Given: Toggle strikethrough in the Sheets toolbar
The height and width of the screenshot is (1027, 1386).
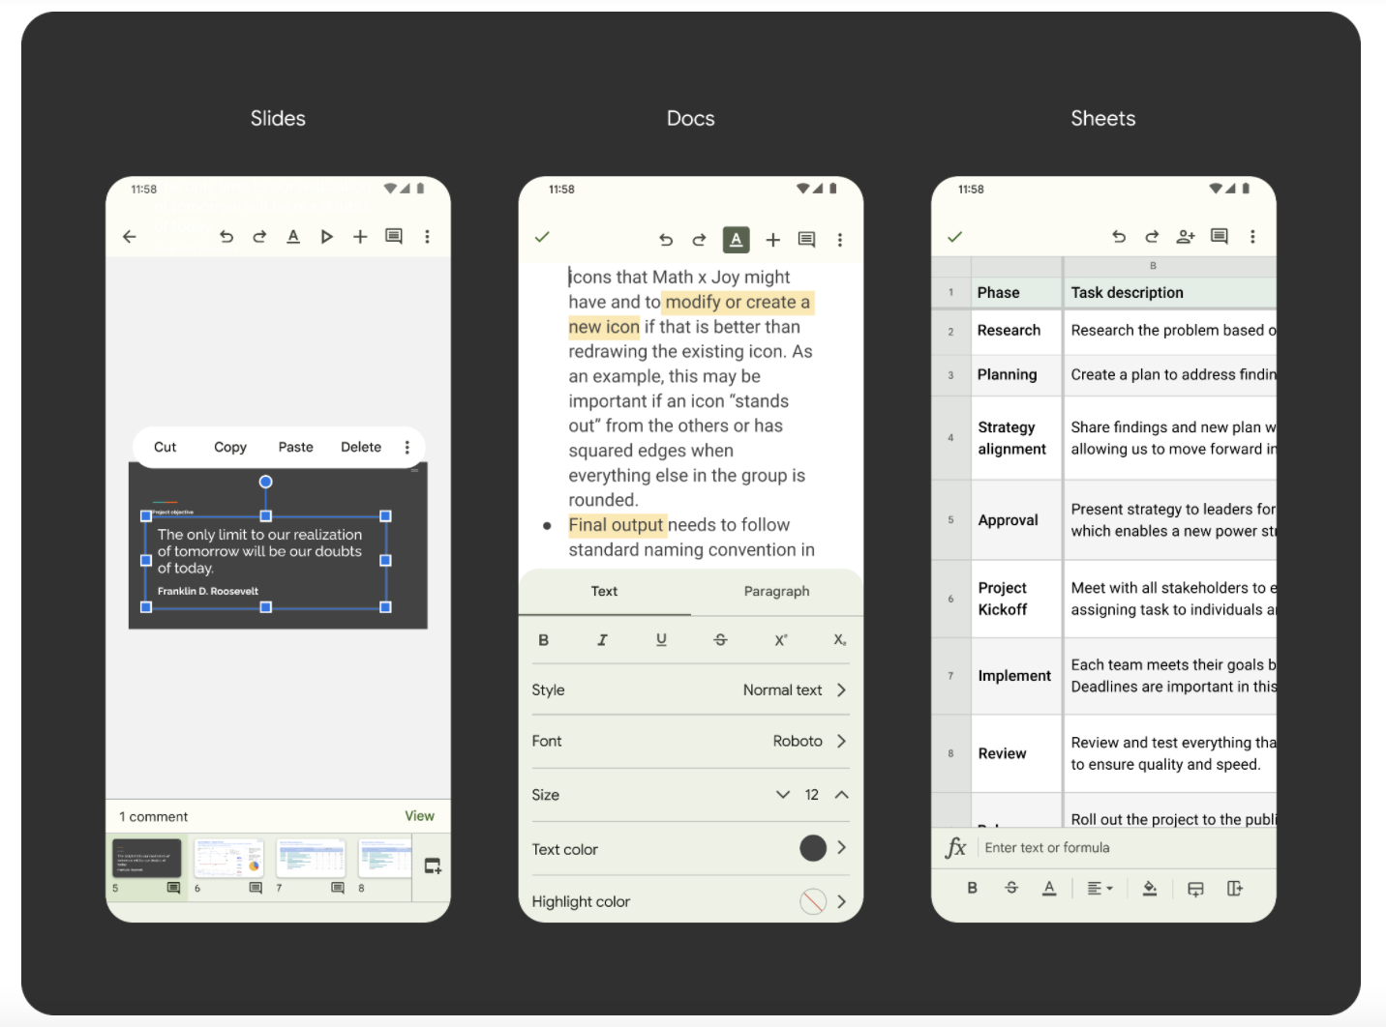Looking at the screenshot, I should (x=1011, y=887).
